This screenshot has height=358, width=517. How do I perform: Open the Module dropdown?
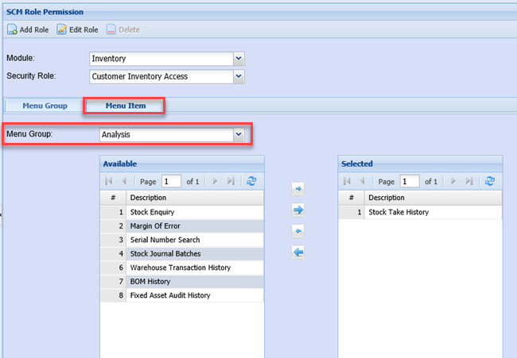point(238,58)
